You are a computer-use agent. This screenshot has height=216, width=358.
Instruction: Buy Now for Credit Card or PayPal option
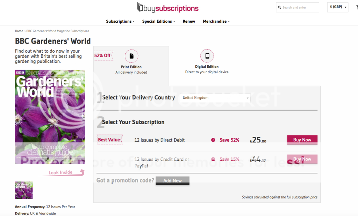(302, 159)
